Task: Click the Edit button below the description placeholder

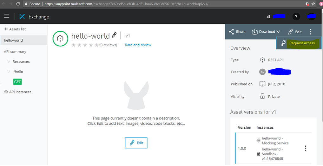Action: [136, 143]
